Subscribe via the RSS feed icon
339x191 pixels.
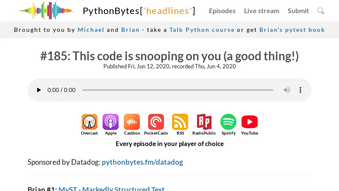(x=180, y=122)
